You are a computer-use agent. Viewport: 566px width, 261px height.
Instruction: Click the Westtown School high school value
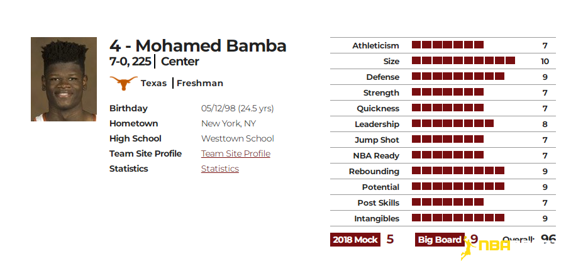point(238,138)
